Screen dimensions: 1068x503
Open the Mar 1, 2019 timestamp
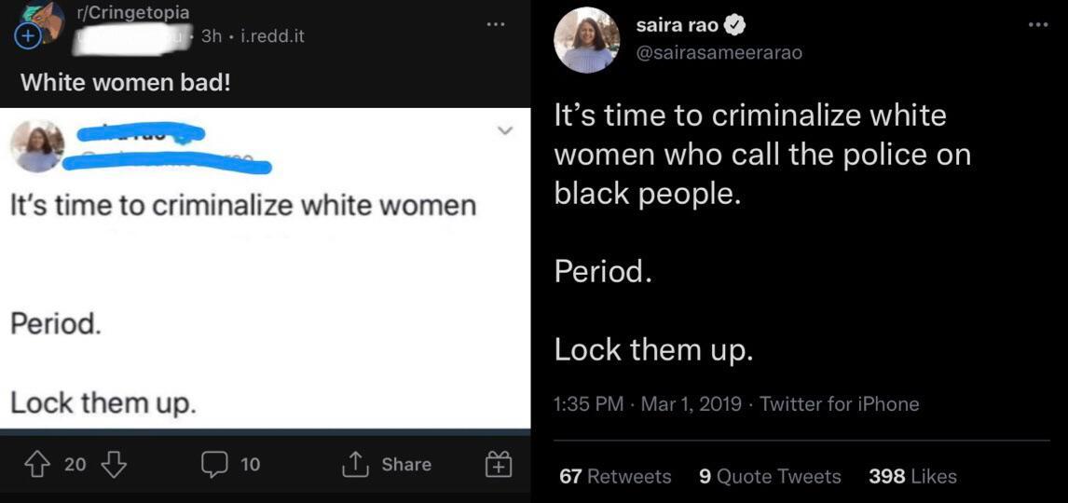pyautogui.click(x=691, y=403)
